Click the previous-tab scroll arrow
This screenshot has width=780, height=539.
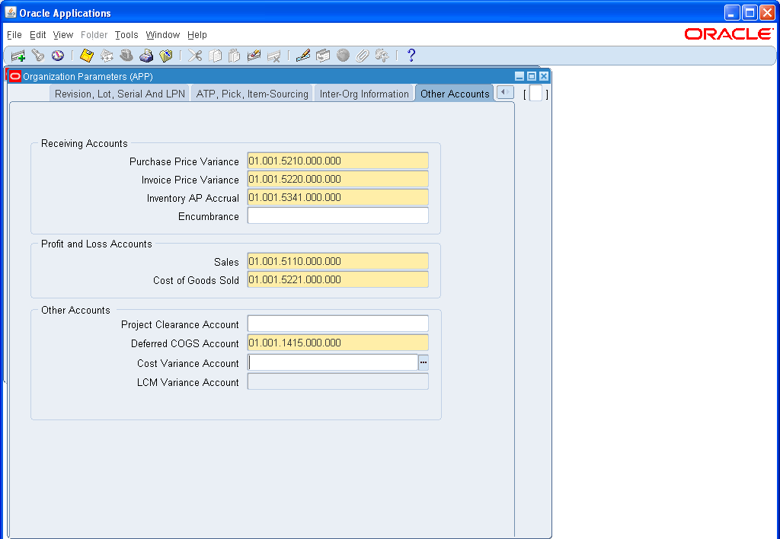503,92
